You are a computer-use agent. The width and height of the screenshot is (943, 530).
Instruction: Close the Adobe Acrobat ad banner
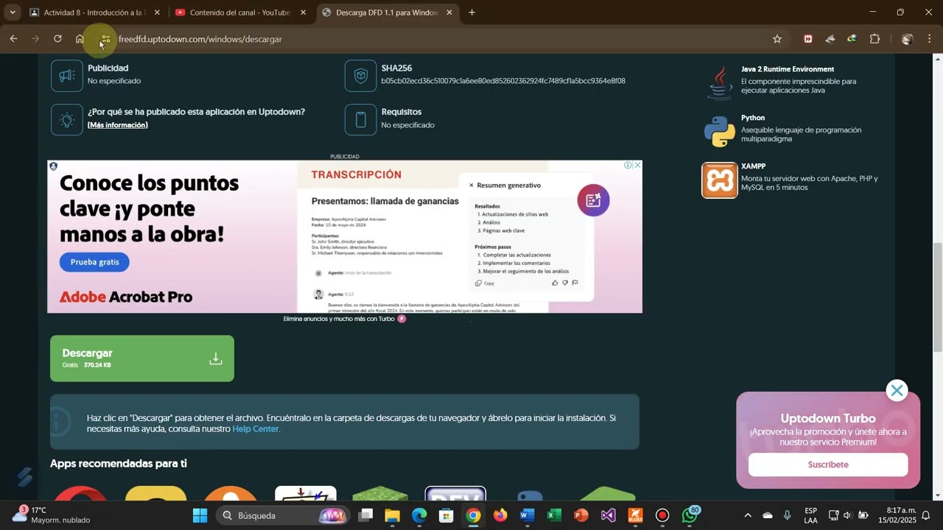click(637, 165)
